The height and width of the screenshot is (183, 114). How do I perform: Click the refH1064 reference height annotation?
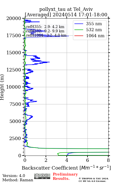(x=46, y=35)
